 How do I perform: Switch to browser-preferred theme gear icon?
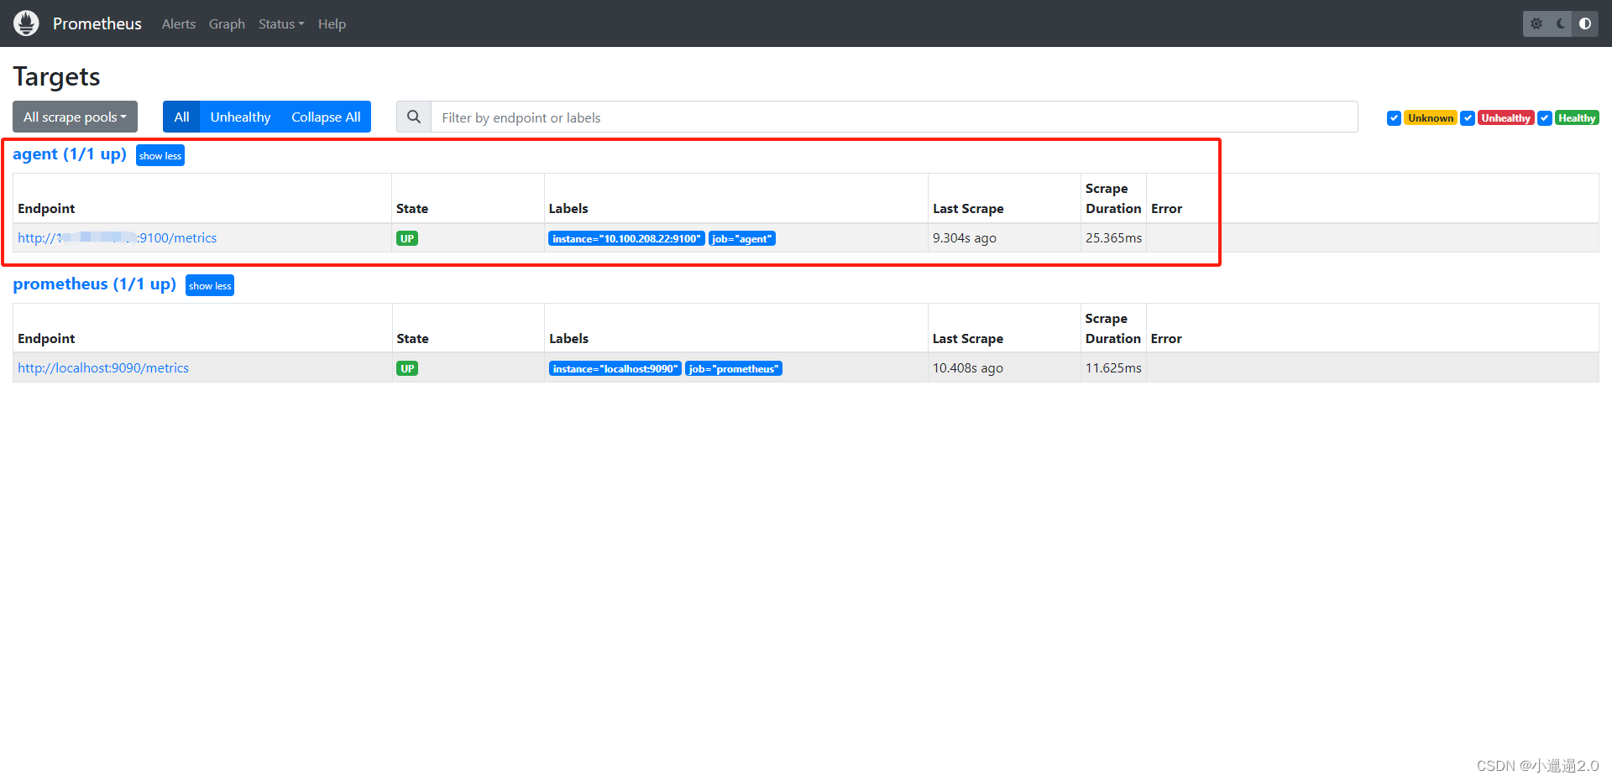click(1536, 23)
